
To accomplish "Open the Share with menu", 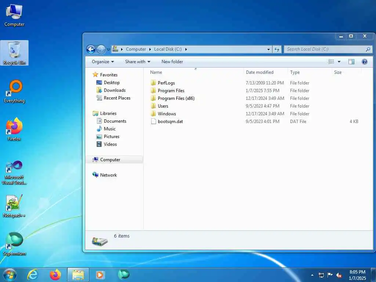I will click(x=138, y=62).
